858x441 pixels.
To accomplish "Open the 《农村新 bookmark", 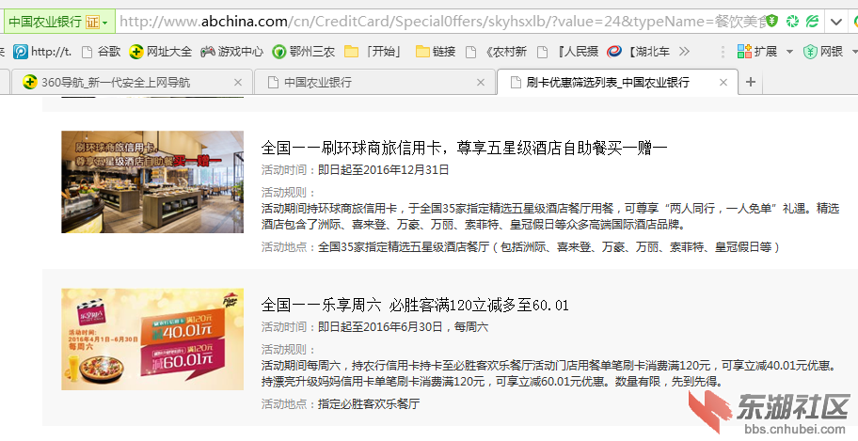I will point(497,52).
